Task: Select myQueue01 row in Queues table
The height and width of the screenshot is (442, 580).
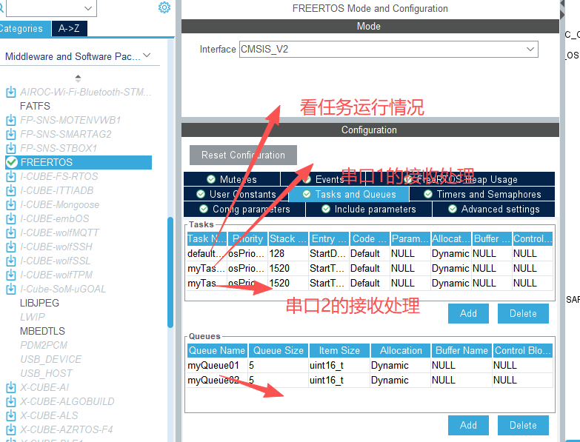Action: pos(370,365)
